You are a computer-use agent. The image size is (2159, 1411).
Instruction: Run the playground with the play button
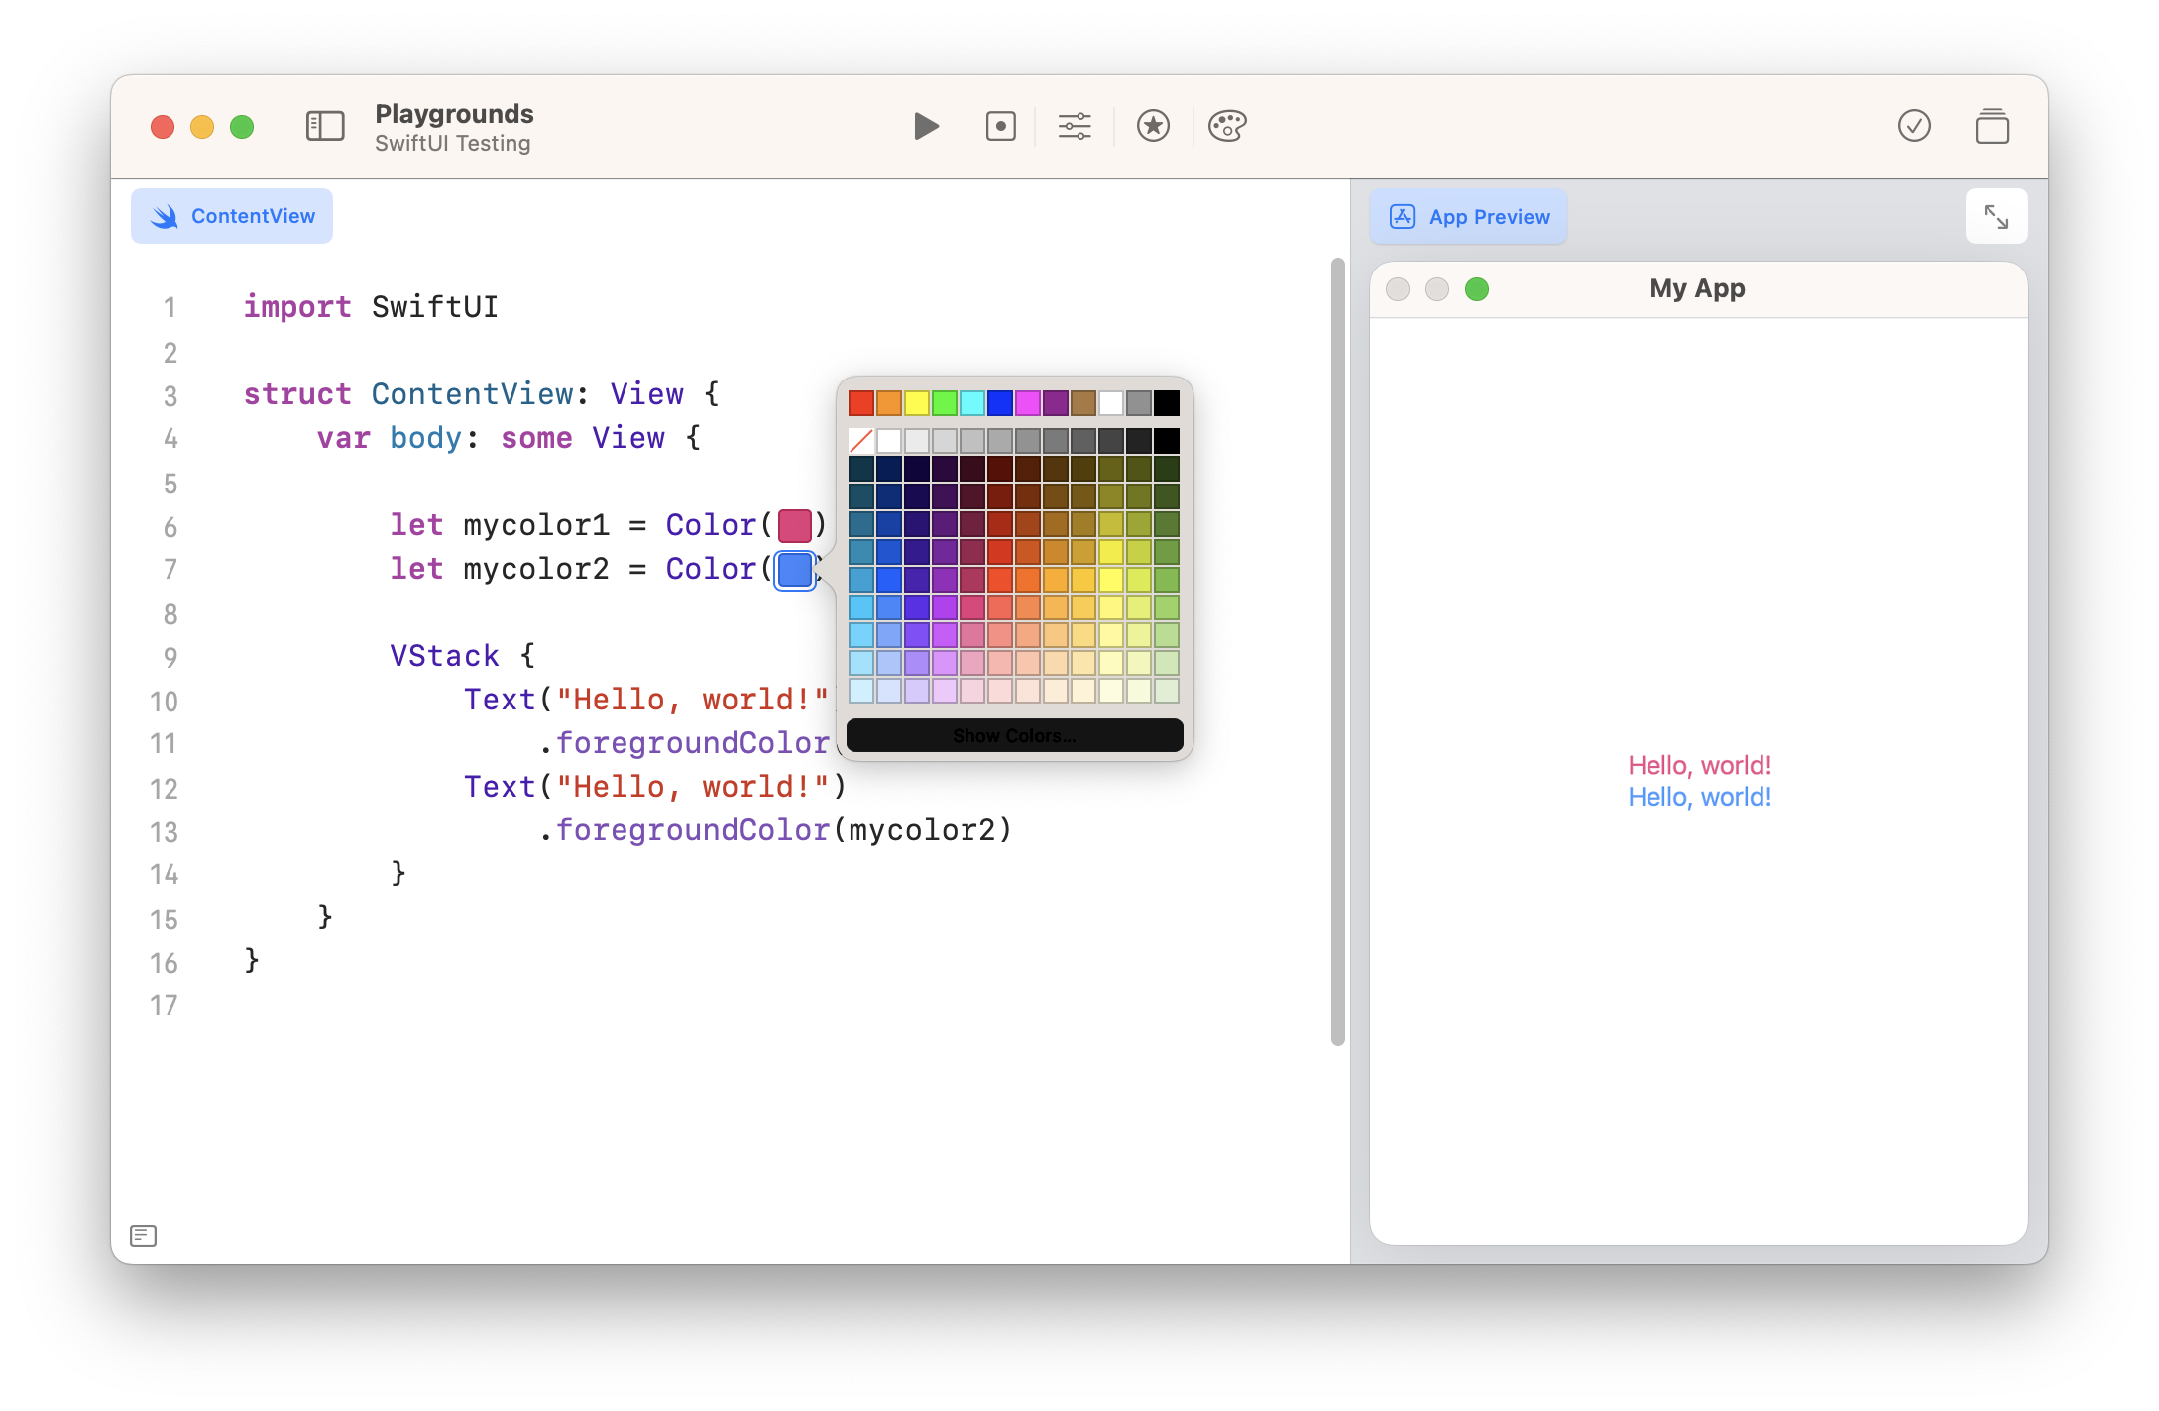tap(926, 126)
